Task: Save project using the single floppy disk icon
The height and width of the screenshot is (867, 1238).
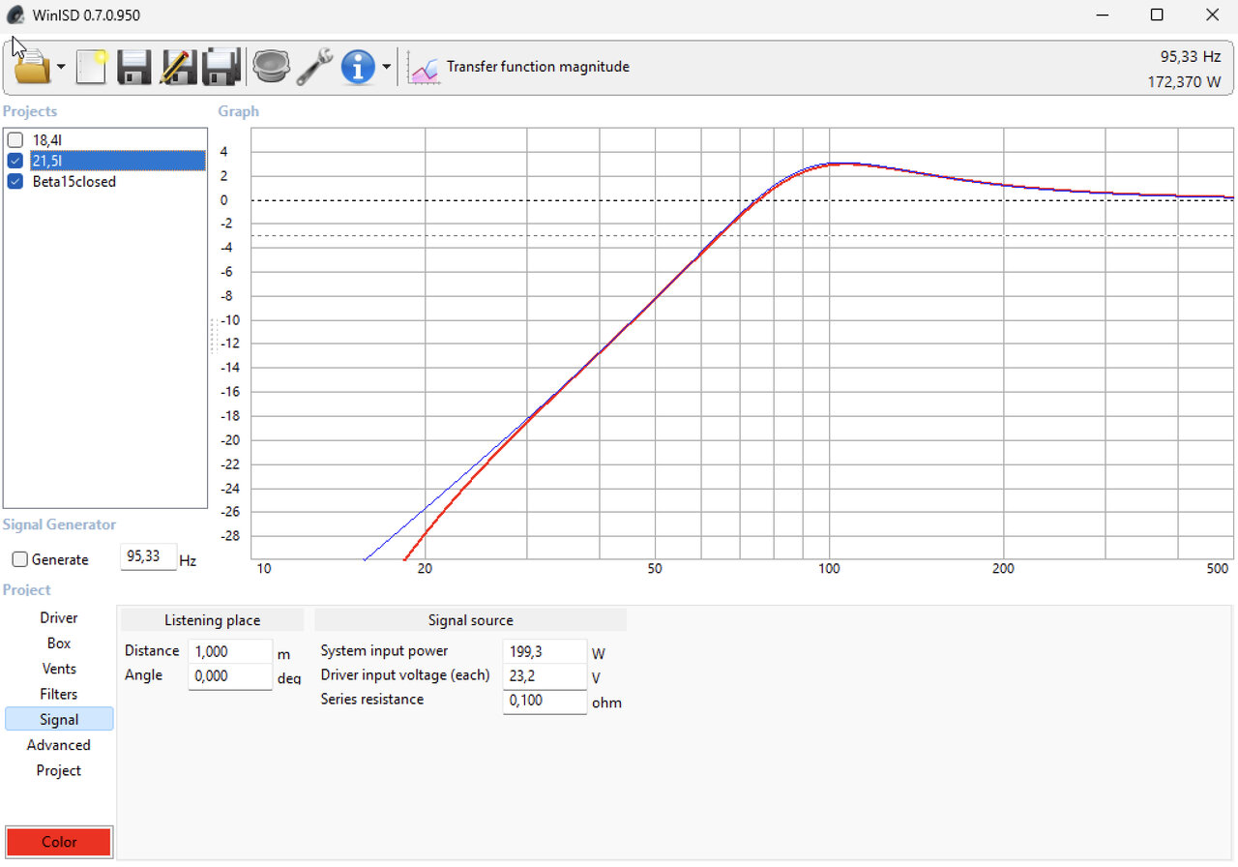Action: click(134, 67)
